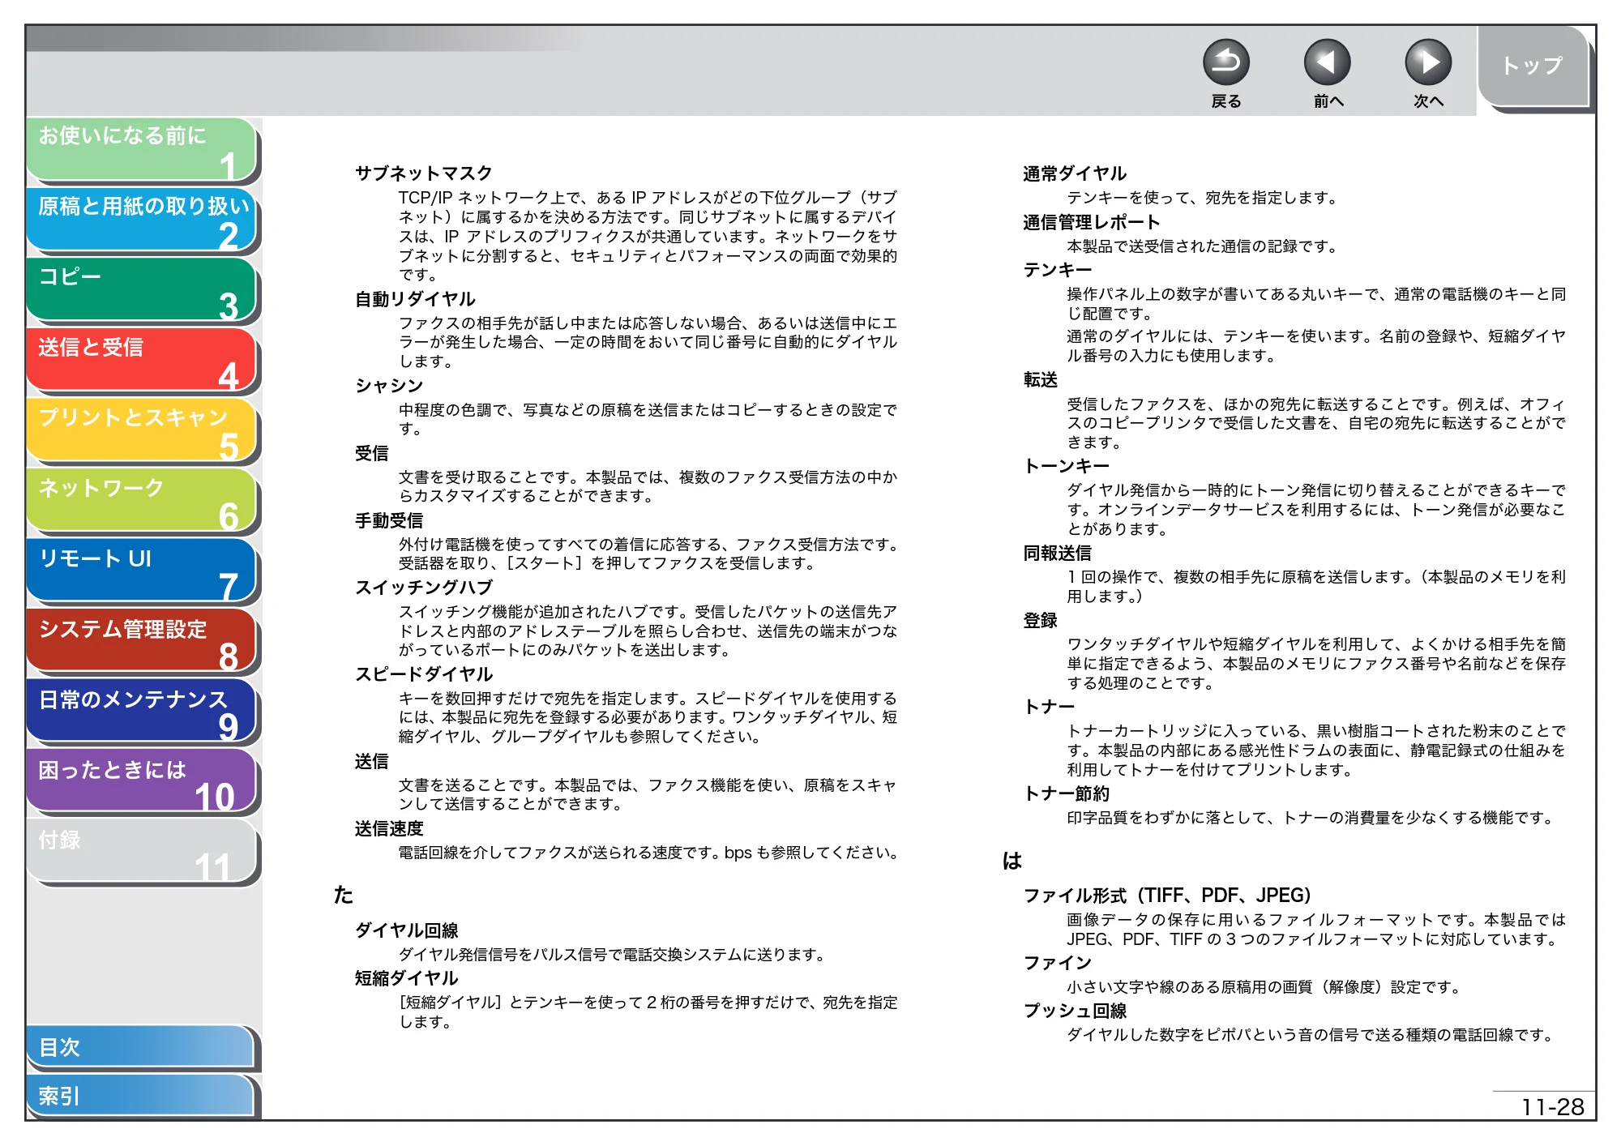Click the た section letter heading
This screenshot has width=1621, height=1146.
[x=344, y=895]
